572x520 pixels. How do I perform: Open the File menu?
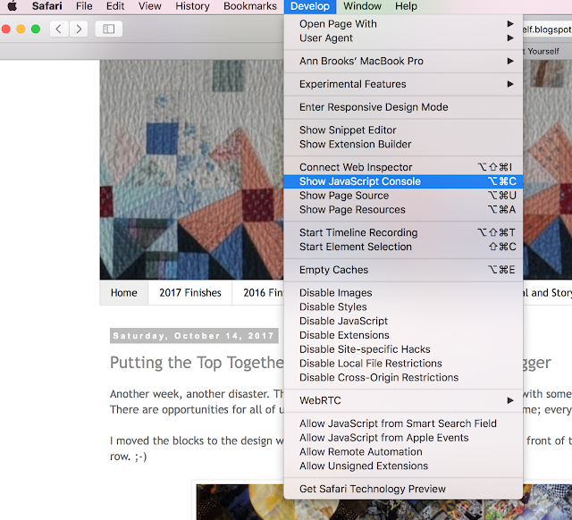click(x=84, y=6)
